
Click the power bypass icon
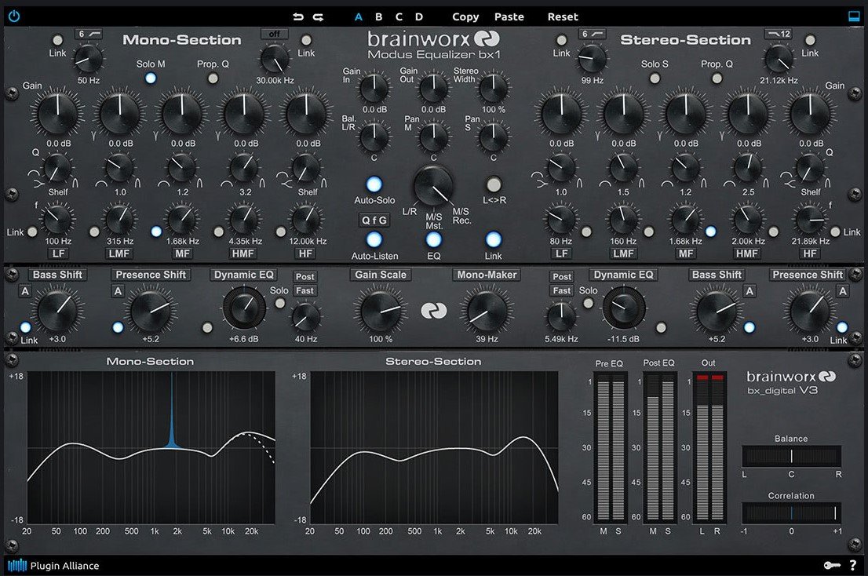[14, 16]
